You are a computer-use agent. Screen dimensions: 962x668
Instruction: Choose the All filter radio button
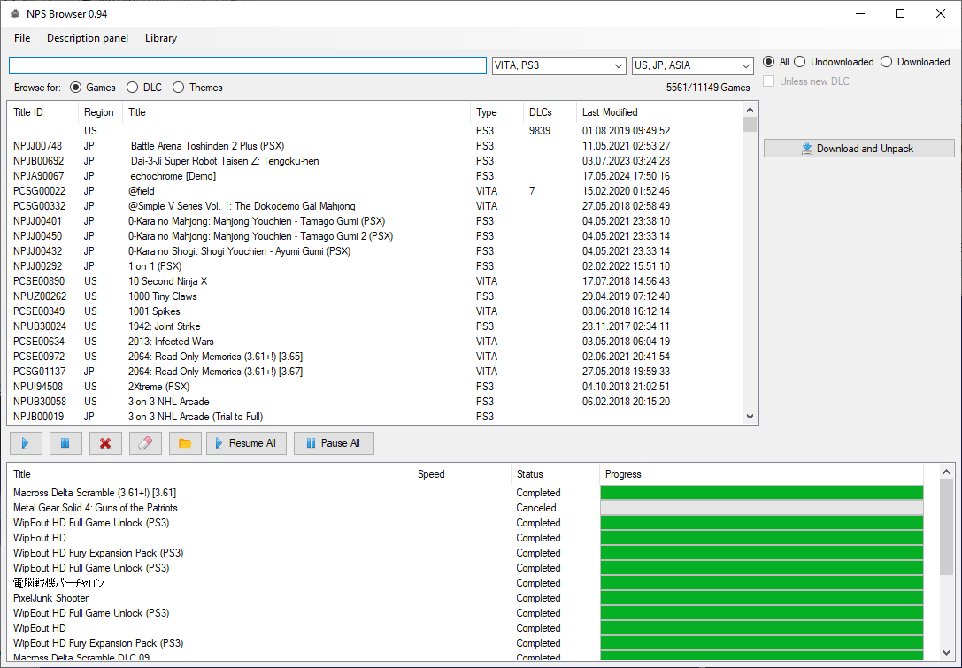(x=775, y=62)
